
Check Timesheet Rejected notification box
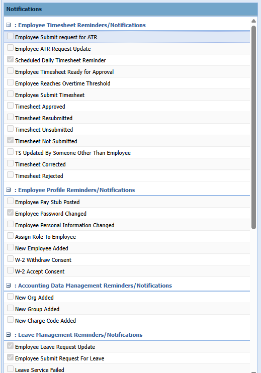point(10,175)
